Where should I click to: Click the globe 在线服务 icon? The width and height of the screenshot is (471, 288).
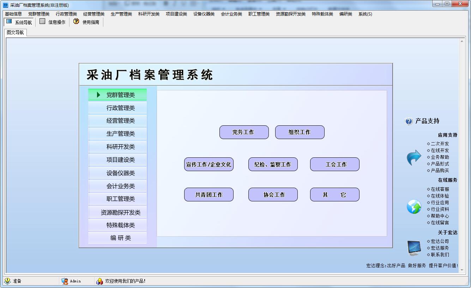pyautogui.click(x=414, y=207)
